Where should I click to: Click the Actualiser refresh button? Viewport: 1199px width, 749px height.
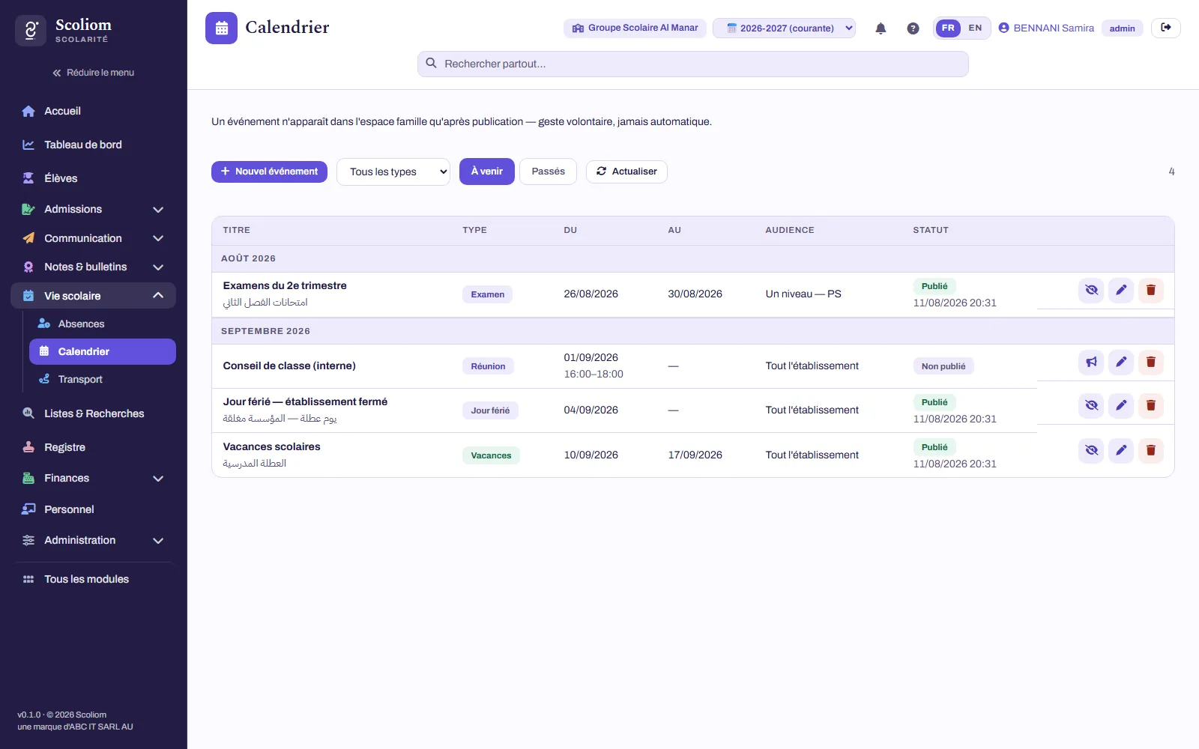tap(626, 172)
